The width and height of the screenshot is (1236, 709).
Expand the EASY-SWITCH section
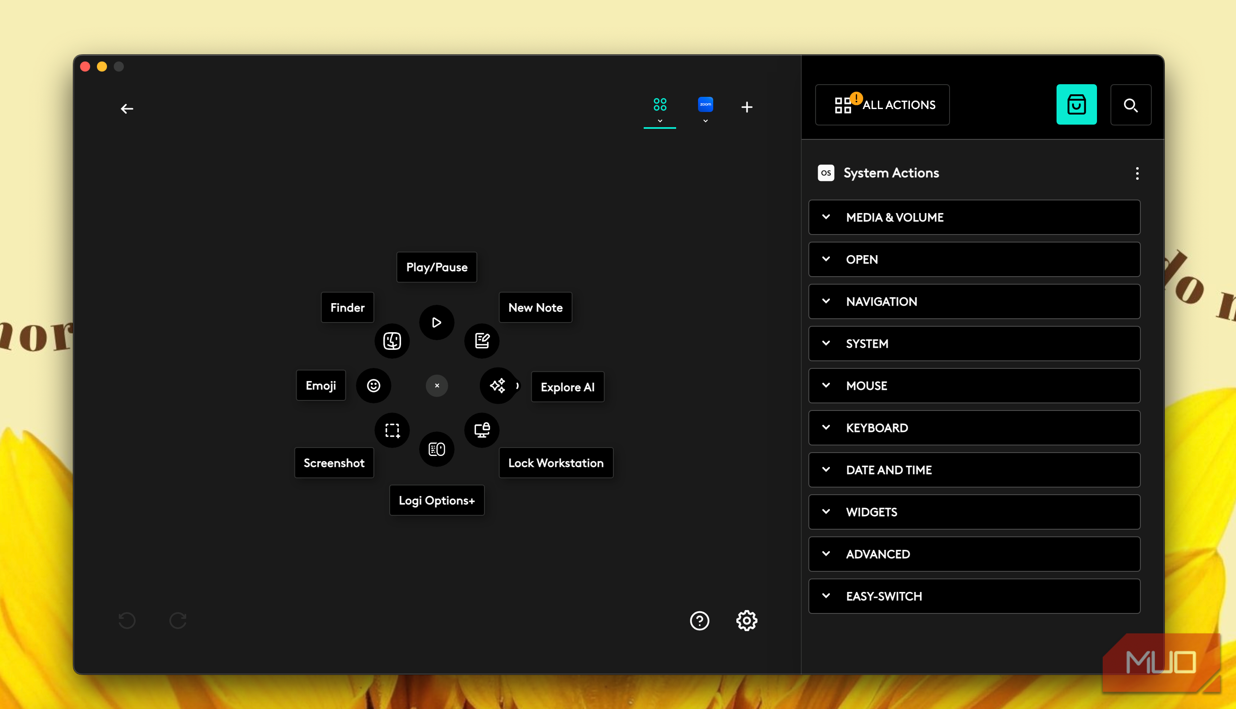pyautogui.click(x=974, y=596)
